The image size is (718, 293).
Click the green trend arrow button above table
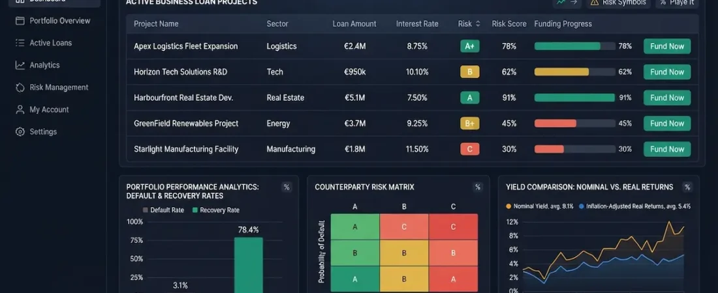[x=567, y=3]
